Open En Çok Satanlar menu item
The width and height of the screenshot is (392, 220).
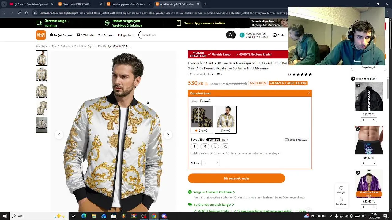click(61, 35)
